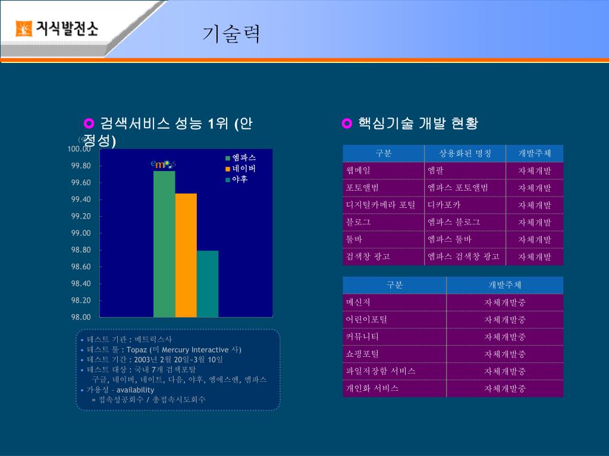Click axis value 99.60
The image size is (609, 456).
pos(81,183)
